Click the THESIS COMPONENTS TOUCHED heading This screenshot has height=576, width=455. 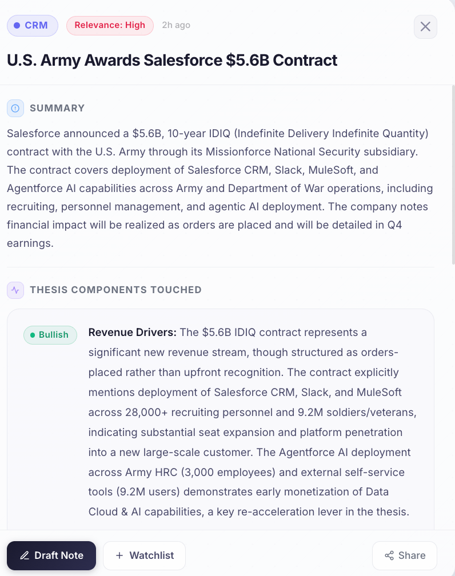point(115,290)
